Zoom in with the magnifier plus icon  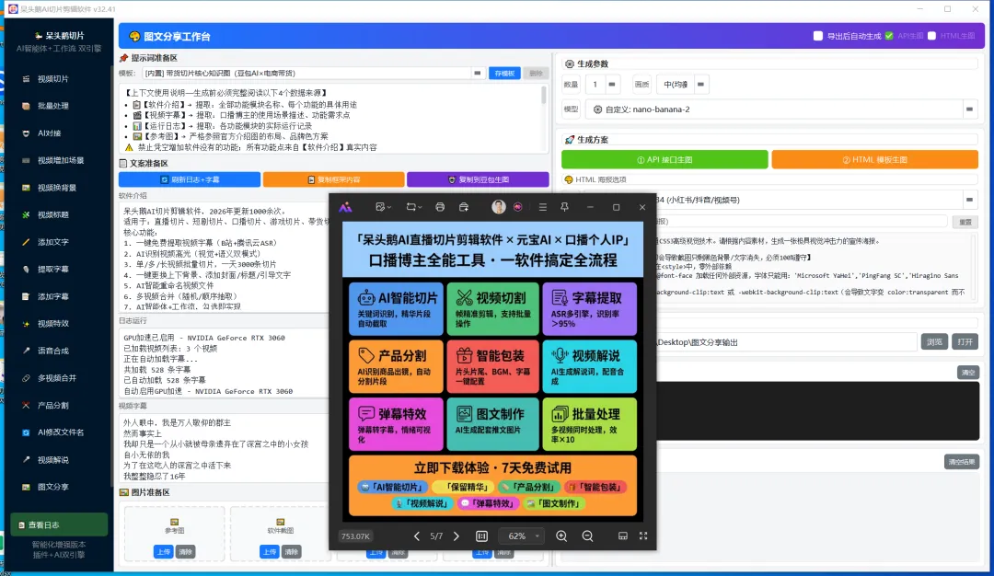561,536
